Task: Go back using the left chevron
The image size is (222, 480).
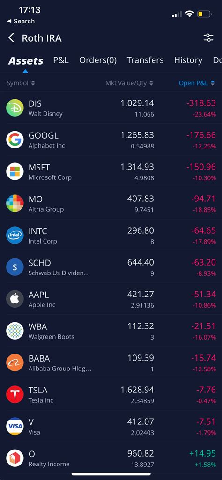Action: 11,38
